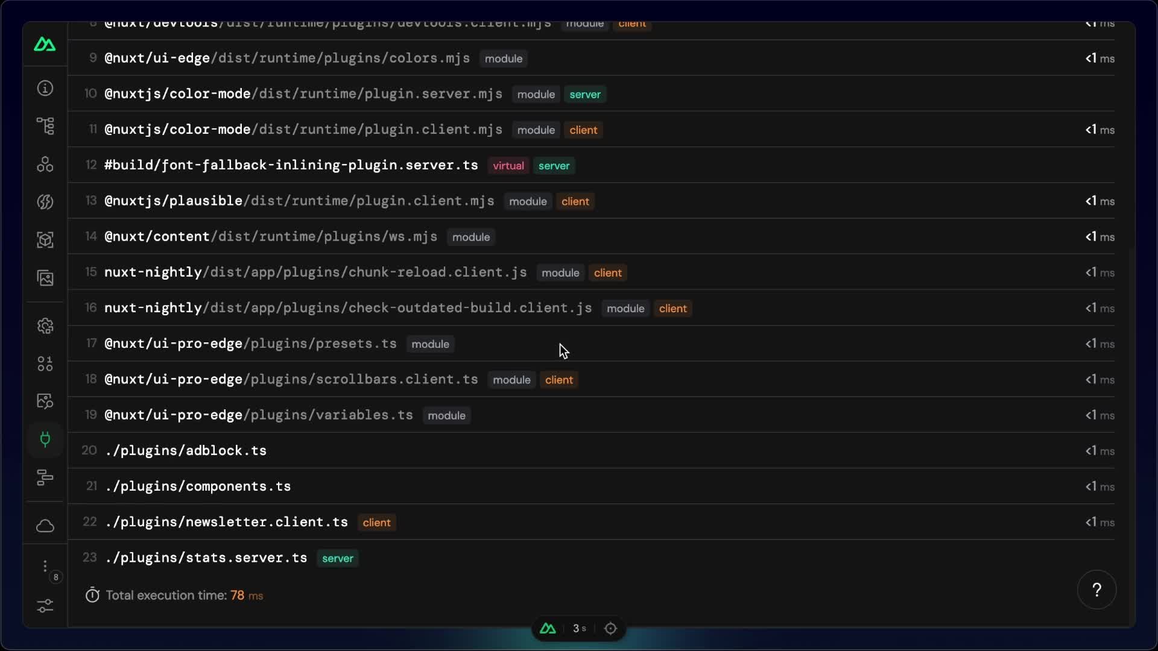Open the Hooks timeline icon
Screen dimensions: 1158x651
pyautogui.click(x=45, y=477)
